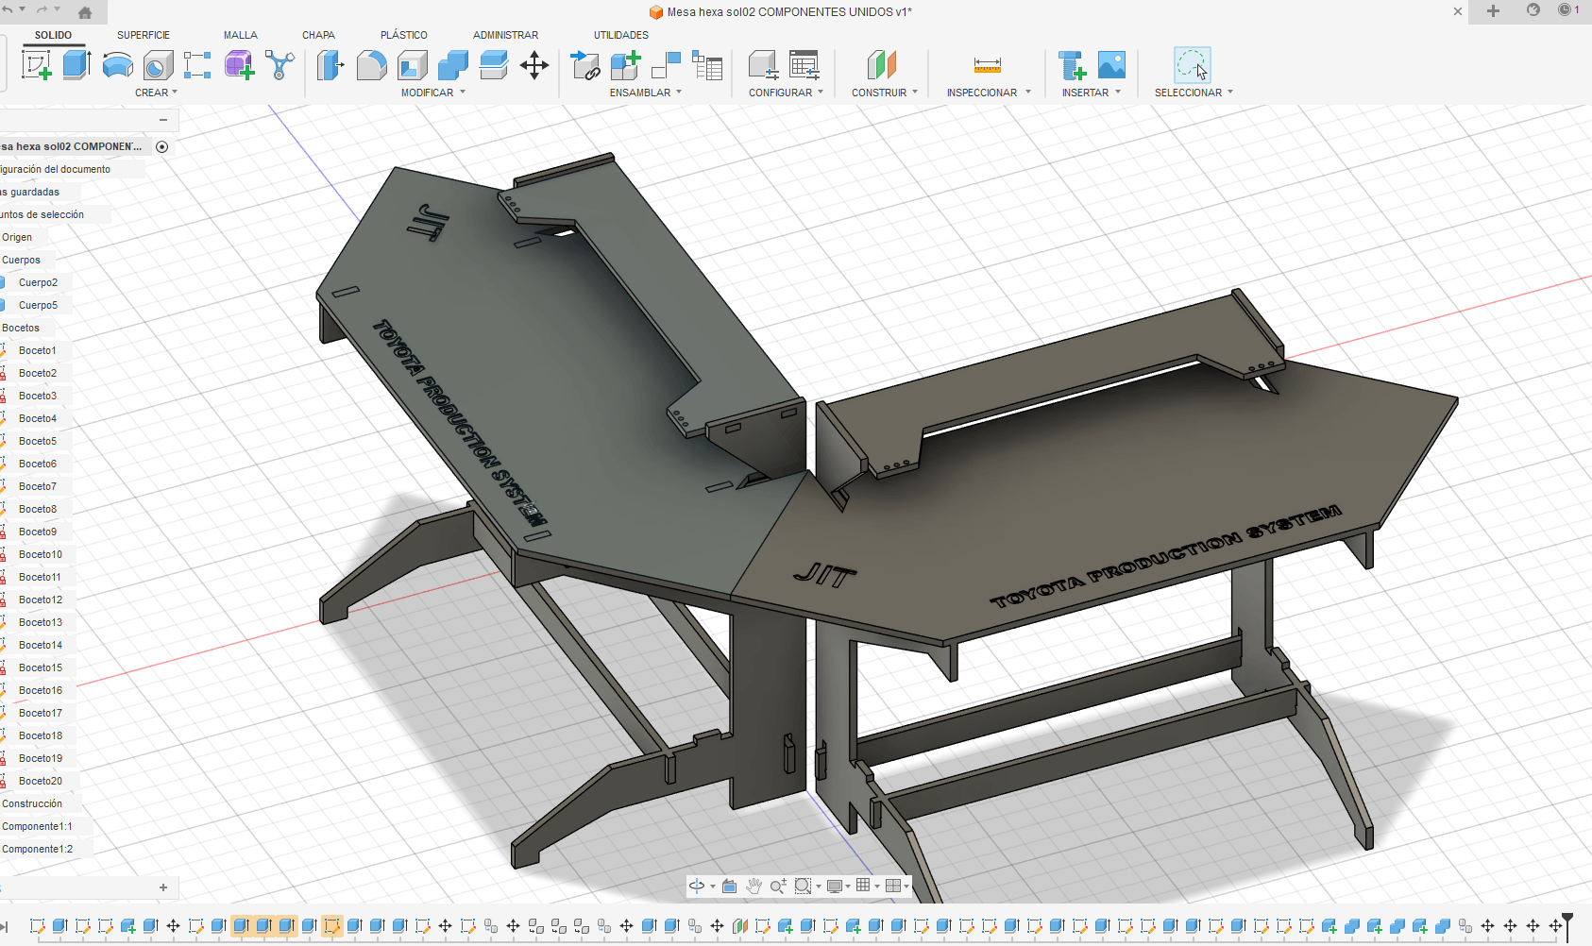Select the Mesa hexa sol02 document tab
The width and height of the screenshot is (1592, 946).
coord(781,12)
